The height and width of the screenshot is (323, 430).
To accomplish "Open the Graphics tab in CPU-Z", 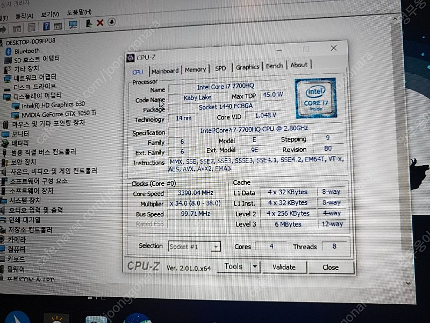I will pos(248,67).
